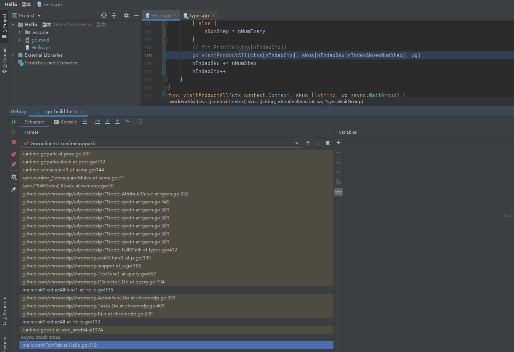Pause the program in debug sidebar
This screenshot has width=514, height=352.
click(x=14, y=131)
